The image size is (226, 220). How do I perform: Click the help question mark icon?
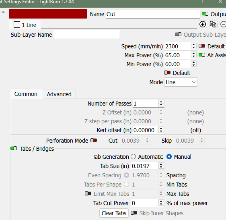tap(203, 2)
